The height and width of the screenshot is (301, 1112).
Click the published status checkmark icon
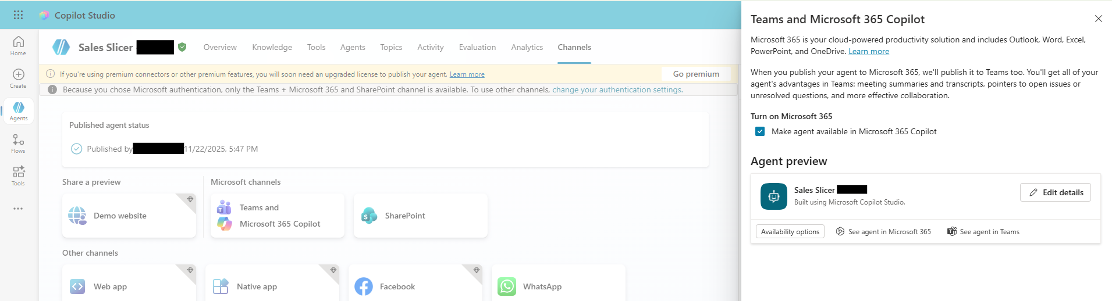pos(76,149)
